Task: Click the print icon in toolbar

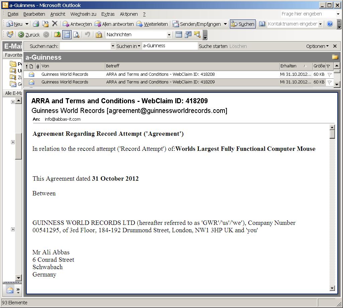Action: (36, 24)
